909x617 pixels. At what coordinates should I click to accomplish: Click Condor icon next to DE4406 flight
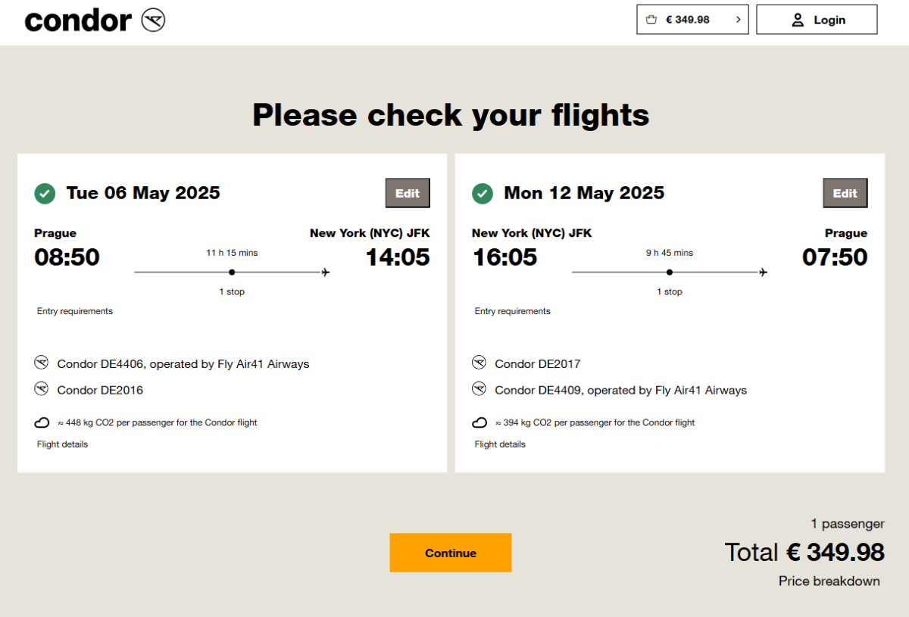pos(42,363)
